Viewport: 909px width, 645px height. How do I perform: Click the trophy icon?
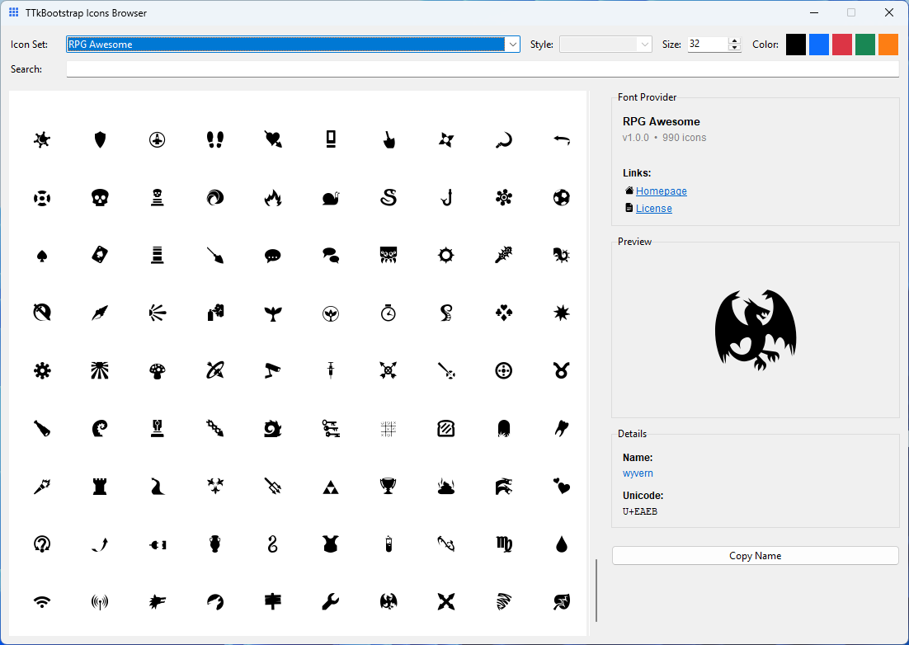[x=389, y=486]
